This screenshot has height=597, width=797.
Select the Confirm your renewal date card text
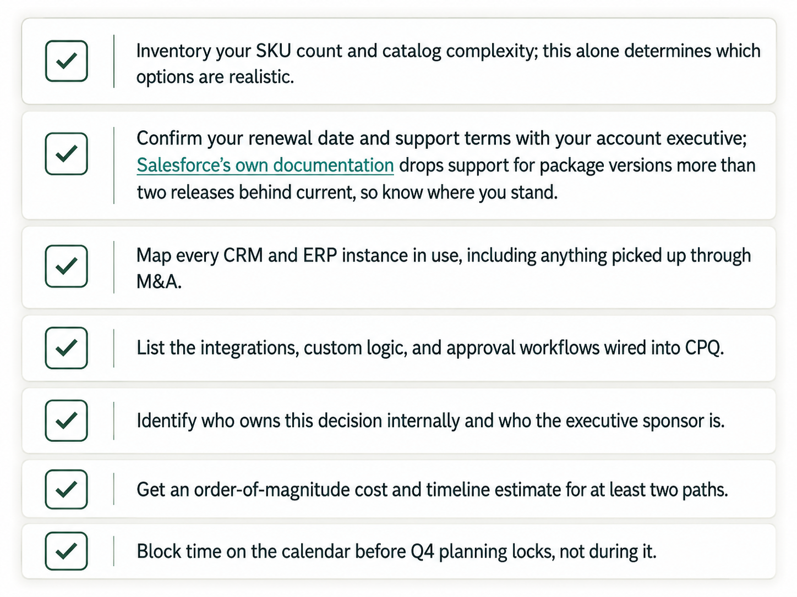[x=446, y=165]
